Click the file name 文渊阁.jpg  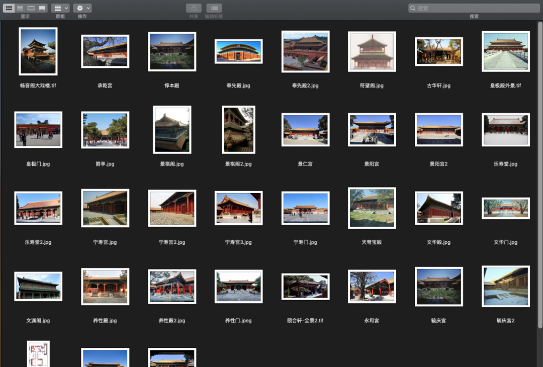(38, 320)
